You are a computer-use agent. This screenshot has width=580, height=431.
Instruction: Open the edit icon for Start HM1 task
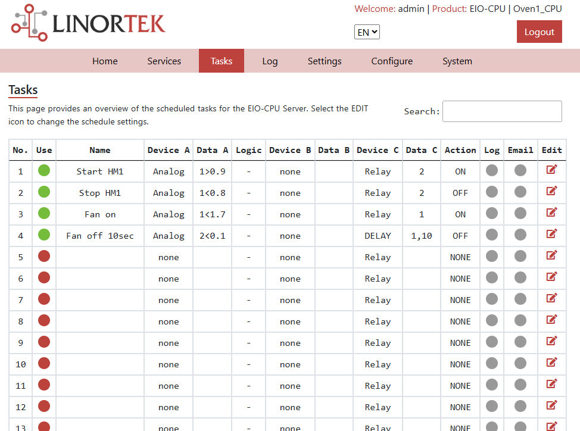click(551, 170)
